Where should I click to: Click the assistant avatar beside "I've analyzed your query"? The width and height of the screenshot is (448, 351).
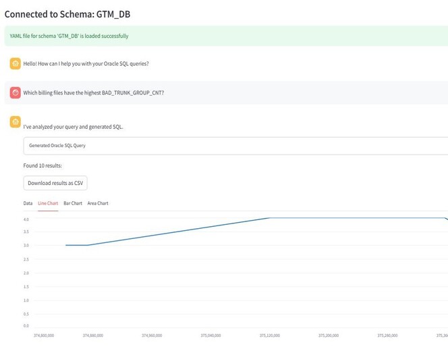pyautogui.click(x=15, y=122)
